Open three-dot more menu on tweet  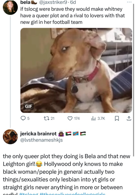click(129, 2)
